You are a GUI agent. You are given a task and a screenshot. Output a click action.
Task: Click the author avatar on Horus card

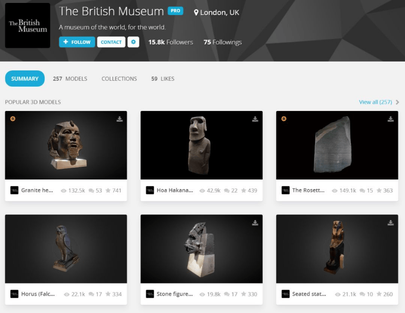click(x=14, y=294)
